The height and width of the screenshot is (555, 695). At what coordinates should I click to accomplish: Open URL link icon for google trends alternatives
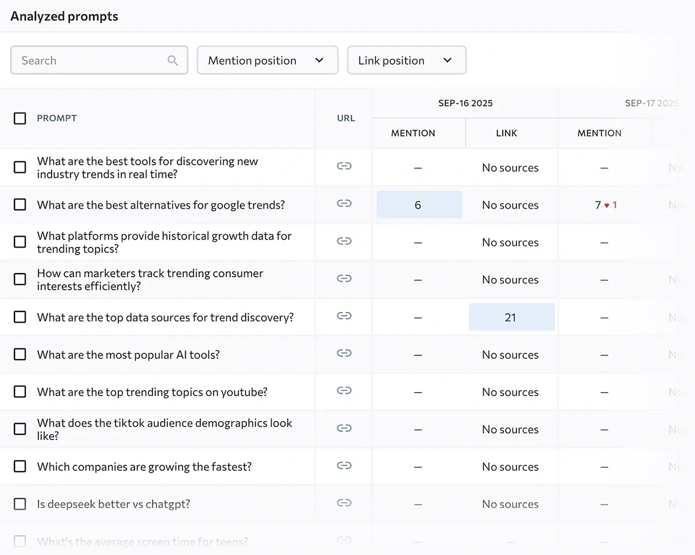click(344, 204)
